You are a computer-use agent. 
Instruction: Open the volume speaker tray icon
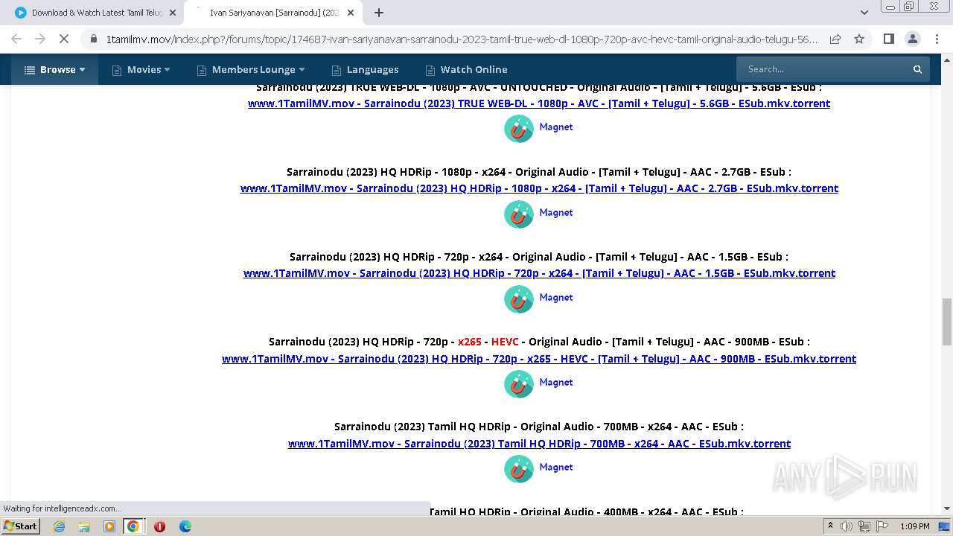pos(847,526)
